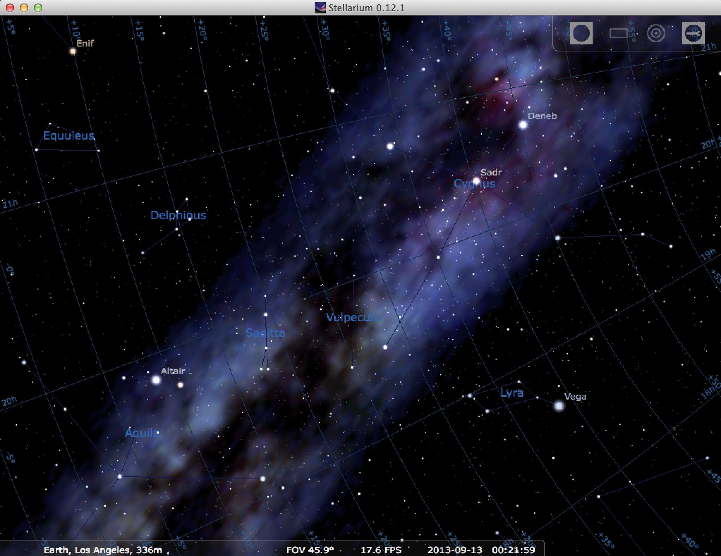721x556 pixels.
Task: Toggle the Telrad sight button
Action: pos(656,33)
